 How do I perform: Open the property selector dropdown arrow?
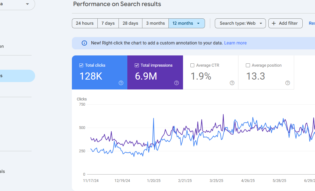click(27, 4)
